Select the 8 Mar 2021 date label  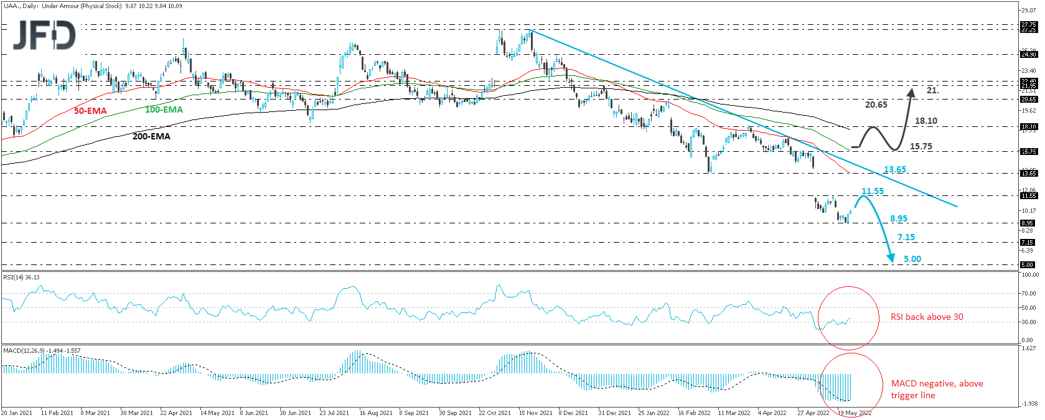(x=95, y=413)
